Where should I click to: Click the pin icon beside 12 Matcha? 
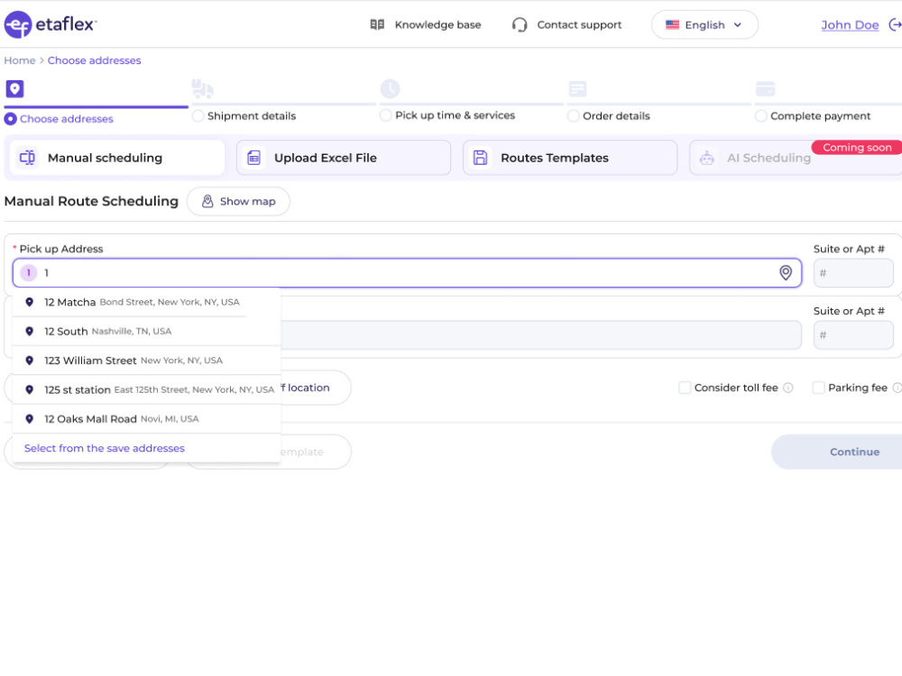[30, 302]
